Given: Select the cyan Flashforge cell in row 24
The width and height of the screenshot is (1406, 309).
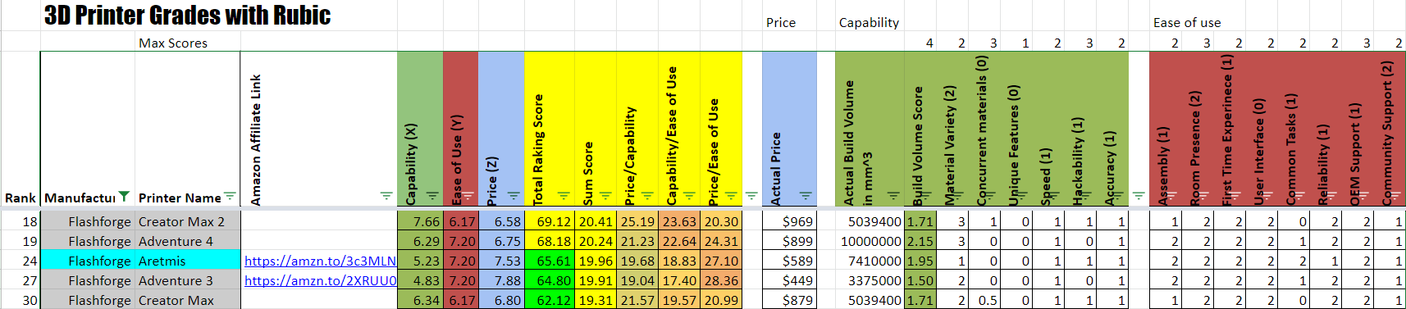Looking at the screenshot, I should click(88, 261).
